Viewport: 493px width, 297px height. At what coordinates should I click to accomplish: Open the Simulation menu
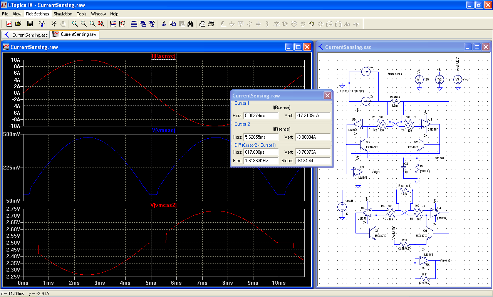[63, 14]
